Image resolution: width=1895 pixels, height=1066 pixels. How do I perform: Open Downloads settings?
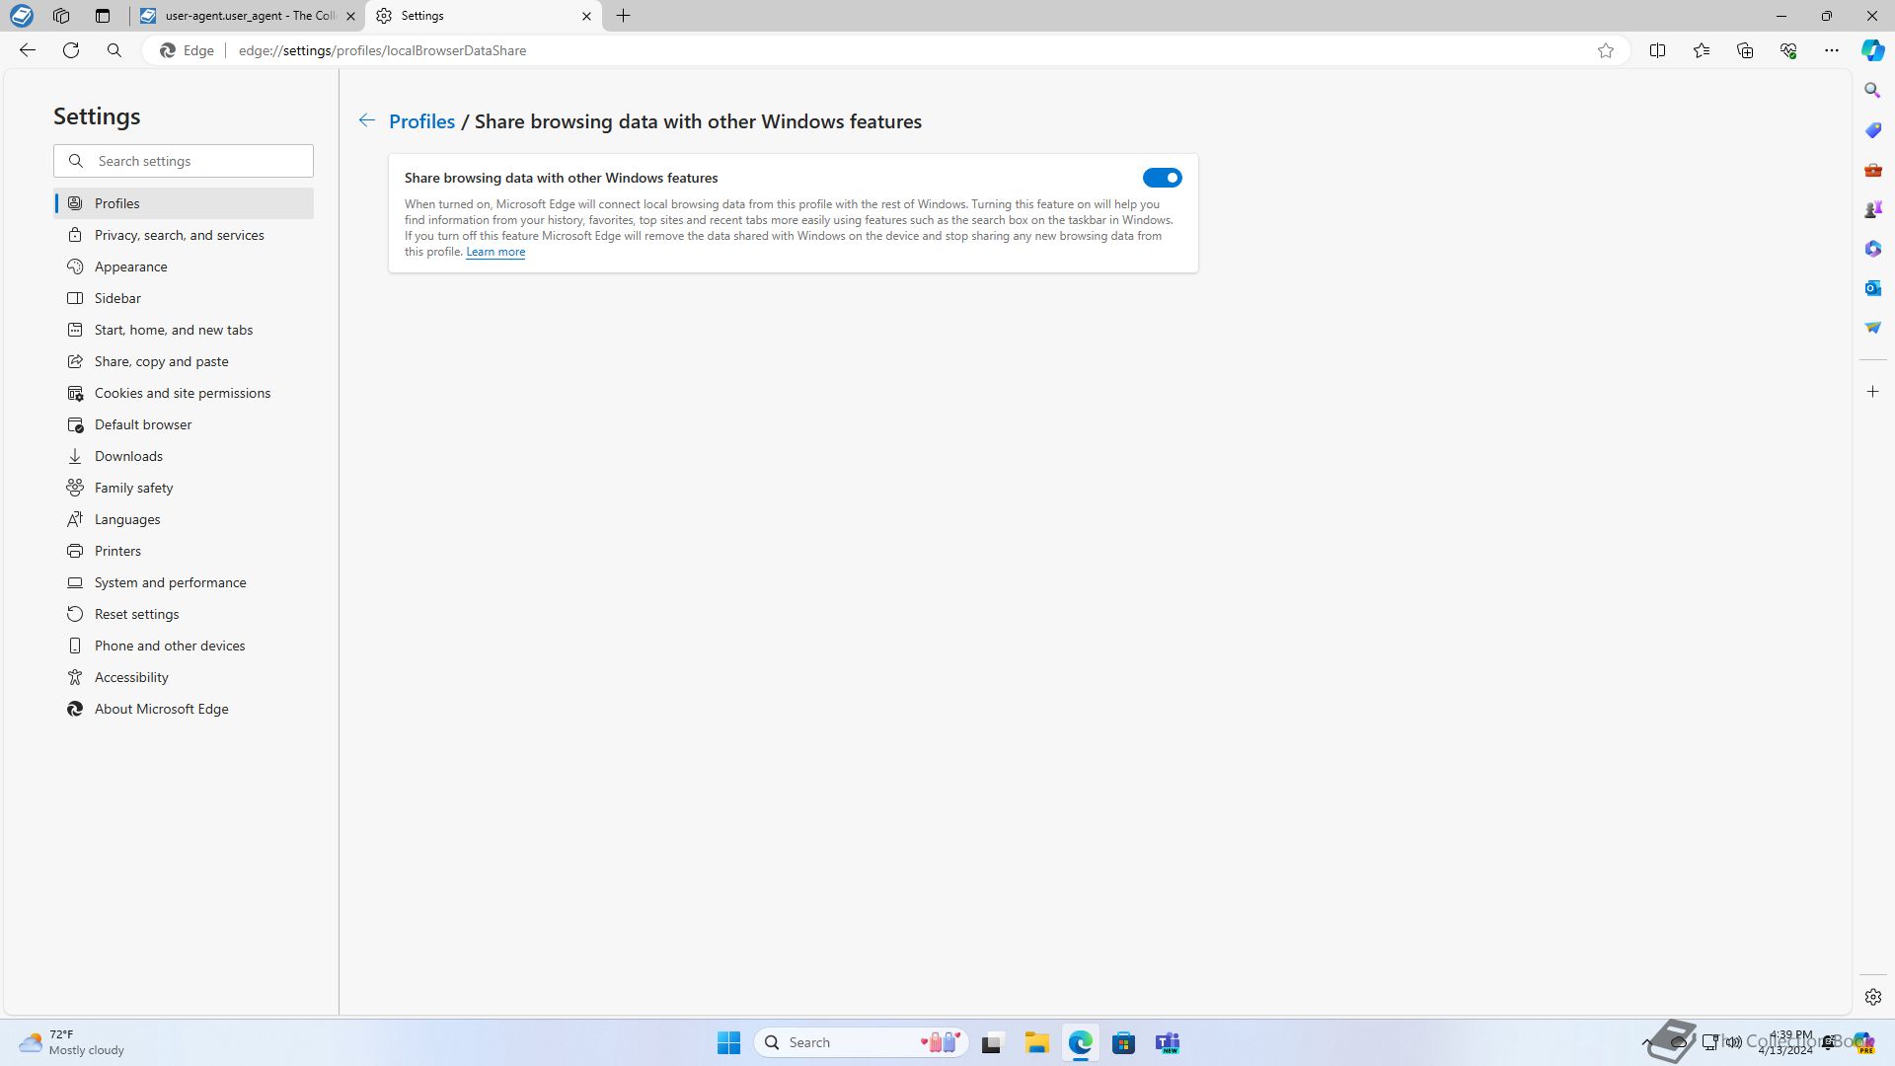coord(184,456)
